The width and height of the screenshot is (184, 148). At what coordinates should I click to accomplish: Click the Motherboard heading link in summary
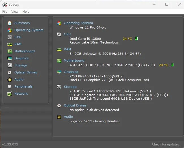74,60
